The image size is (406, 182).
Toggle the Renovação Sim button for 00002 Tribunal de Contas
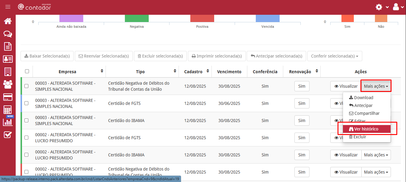click(302, 172)
